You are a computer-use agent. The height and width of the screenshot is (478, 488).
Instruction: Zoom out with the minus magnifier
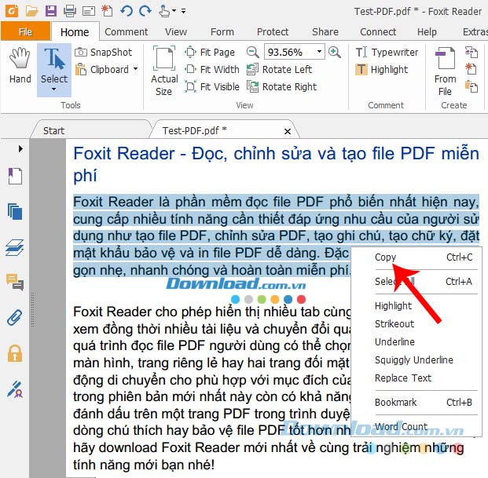click(x=253, y=52)
